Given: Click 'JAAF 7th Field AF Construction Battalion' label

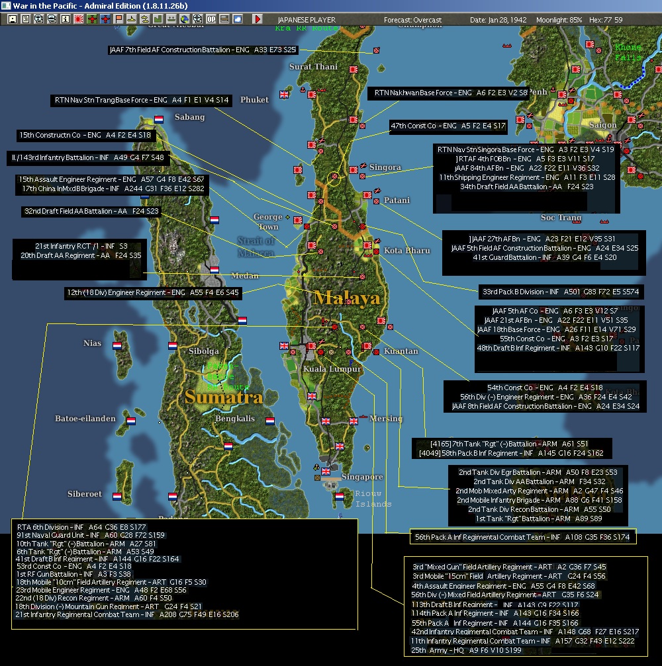Looking at the screenshot, I should pyautogui.click(x=203, y=50).
